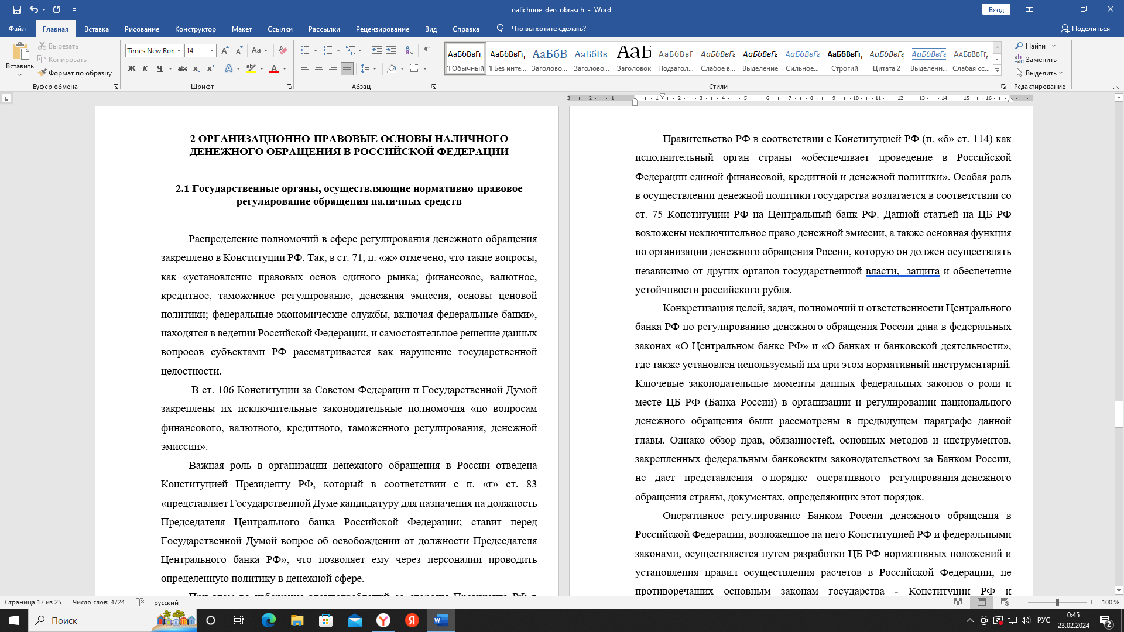This screenshot has height=632, width=1124.
Task: Open the Font dialog launcher (Шрифт)
Action: point(289,87)
